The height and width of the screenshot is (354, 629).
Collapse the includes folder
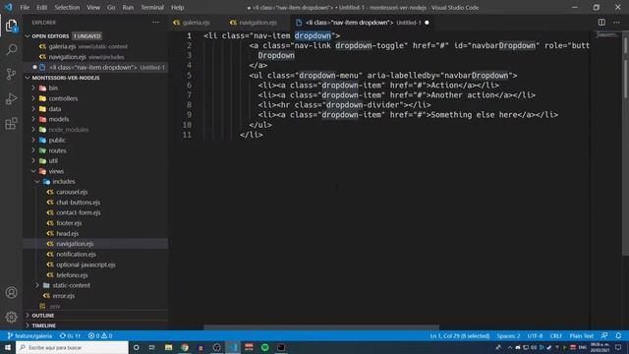tap(63, 181)
